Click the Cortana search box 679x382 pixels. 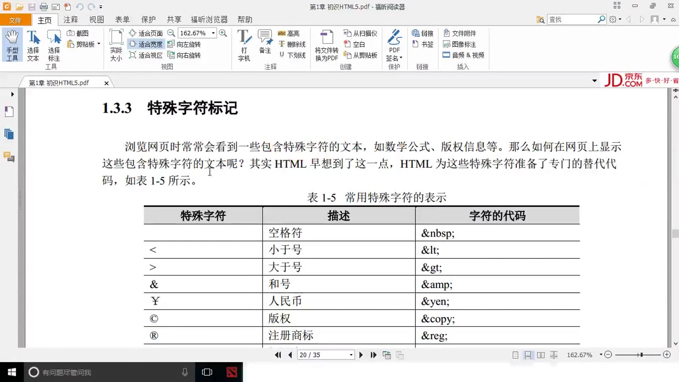point(109,372)
